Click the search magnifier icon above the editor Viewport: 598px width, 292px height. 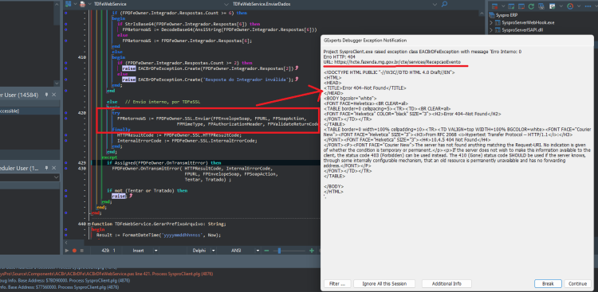pyautogui.click(x=444, y=4)
